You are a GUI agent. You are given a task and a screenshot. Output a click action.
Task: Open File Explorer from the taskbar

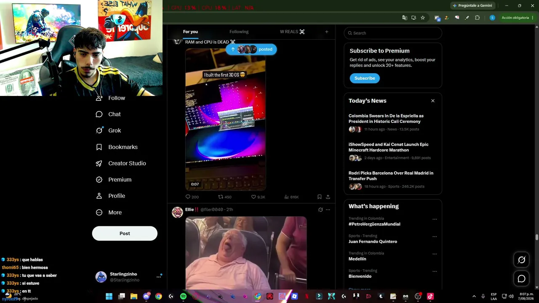tap(134, 296)
